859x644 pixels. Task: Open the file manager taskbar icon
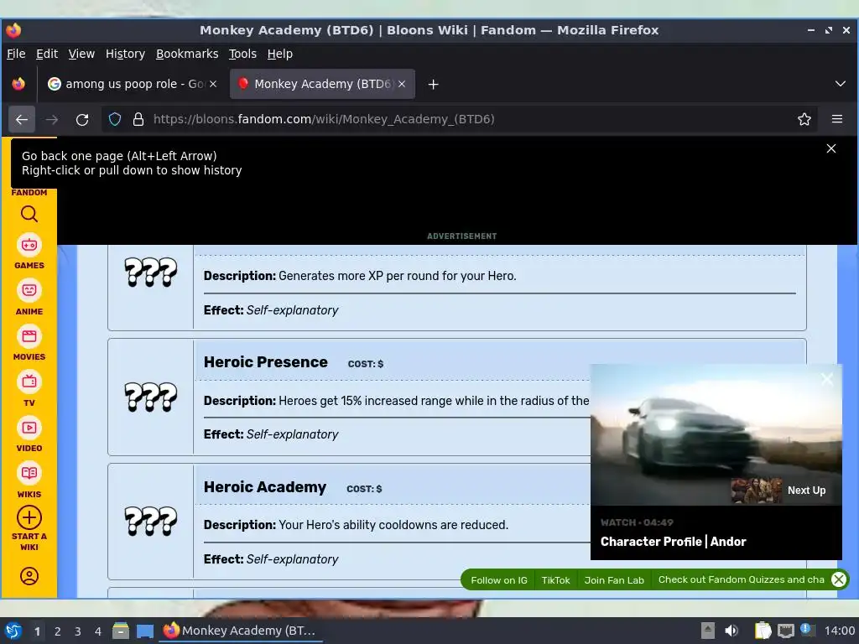click(121, 631)
